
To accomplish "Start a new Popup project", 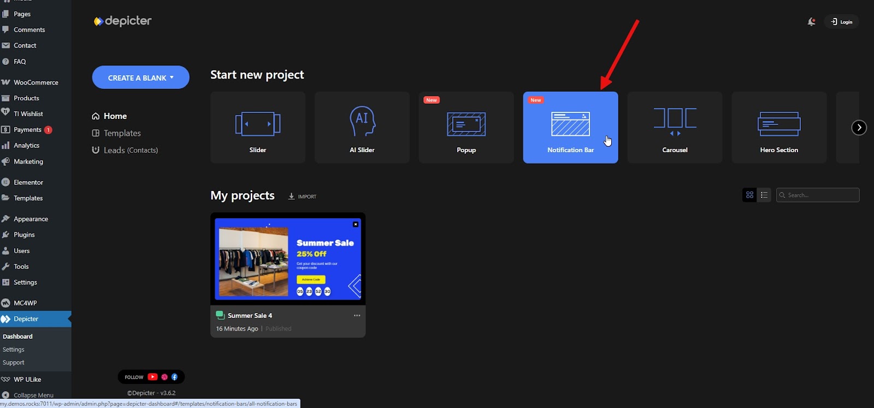I will 466,128.
